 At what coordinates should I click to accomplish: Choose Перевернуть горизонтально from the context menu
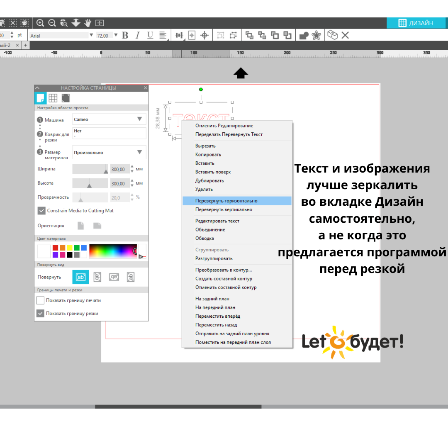(226, 200)
